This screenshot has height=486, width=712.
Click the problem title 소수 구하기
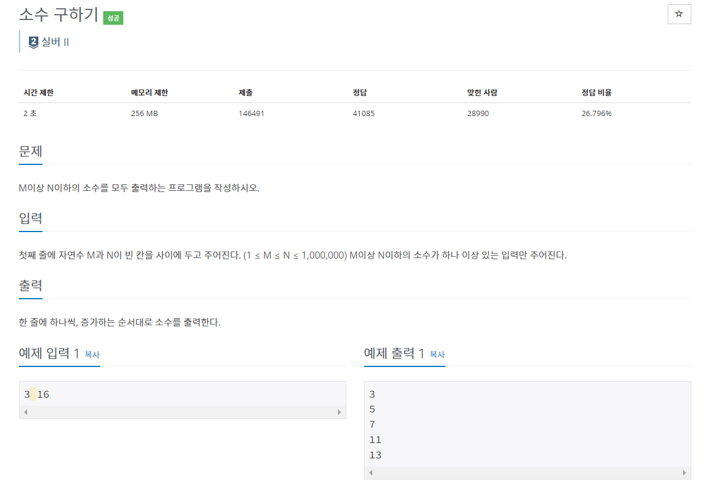58,15
